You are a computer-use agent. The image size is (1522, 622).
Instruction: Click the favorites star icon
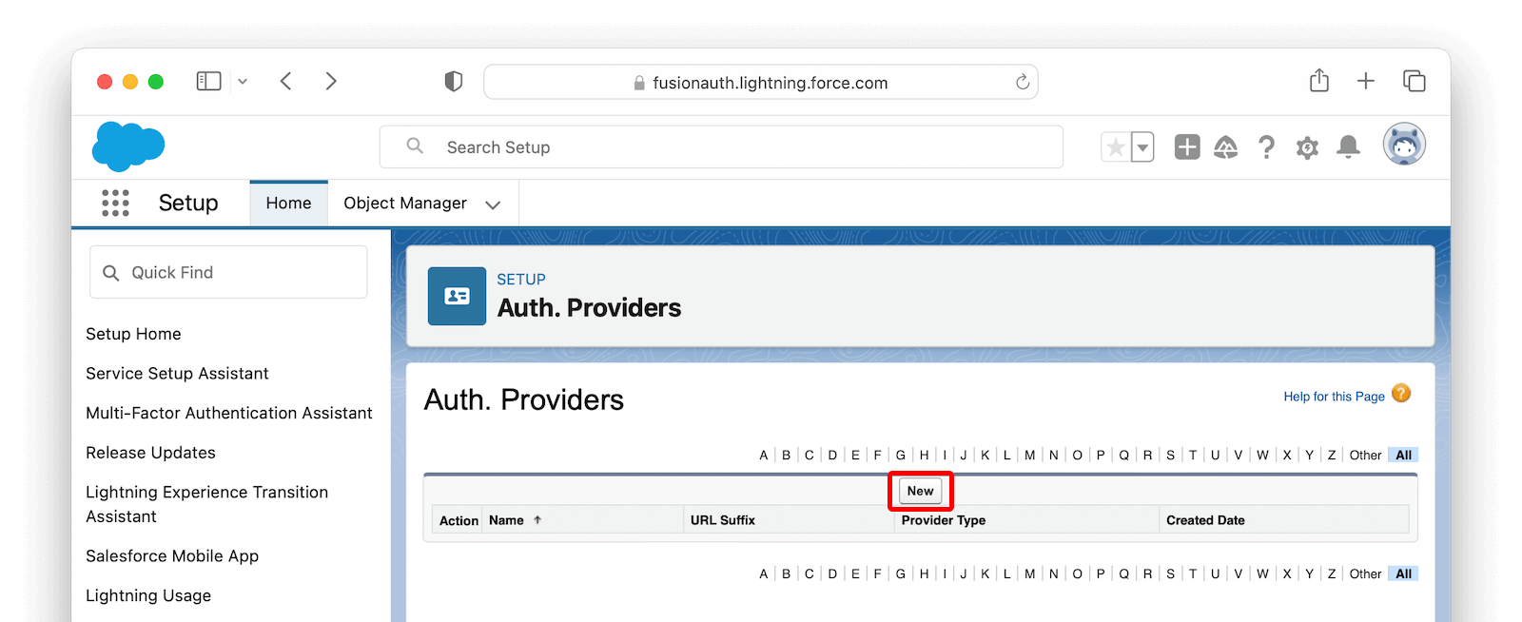(x=1116, y=147)
